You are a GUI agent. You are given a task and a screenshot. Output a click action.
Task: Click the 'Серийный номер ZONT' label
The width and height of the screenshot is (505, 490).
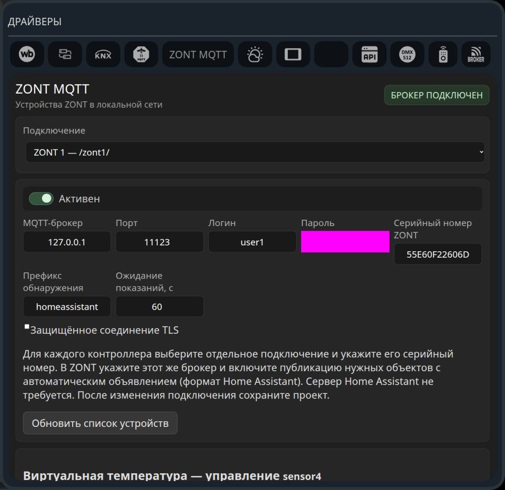(x=432, y=229)
